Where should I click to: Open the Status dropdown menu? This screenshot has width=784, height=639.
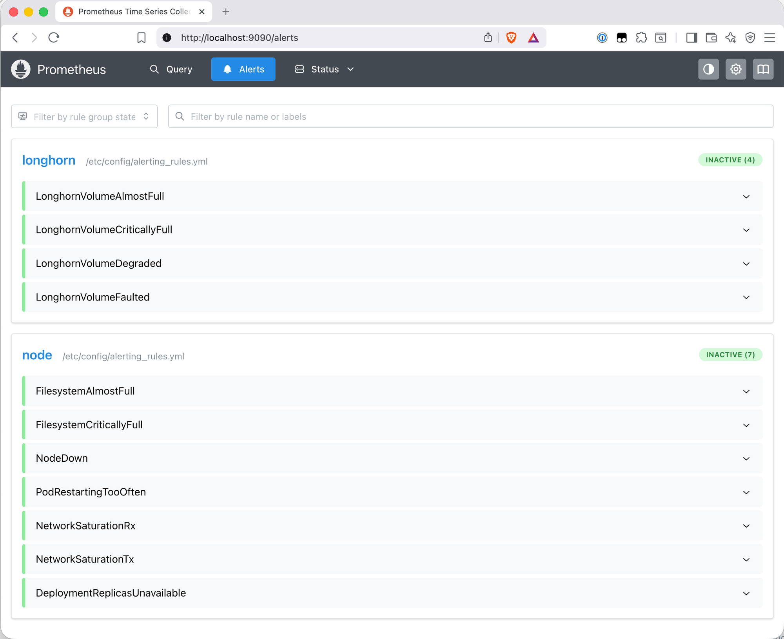point(324,69)
